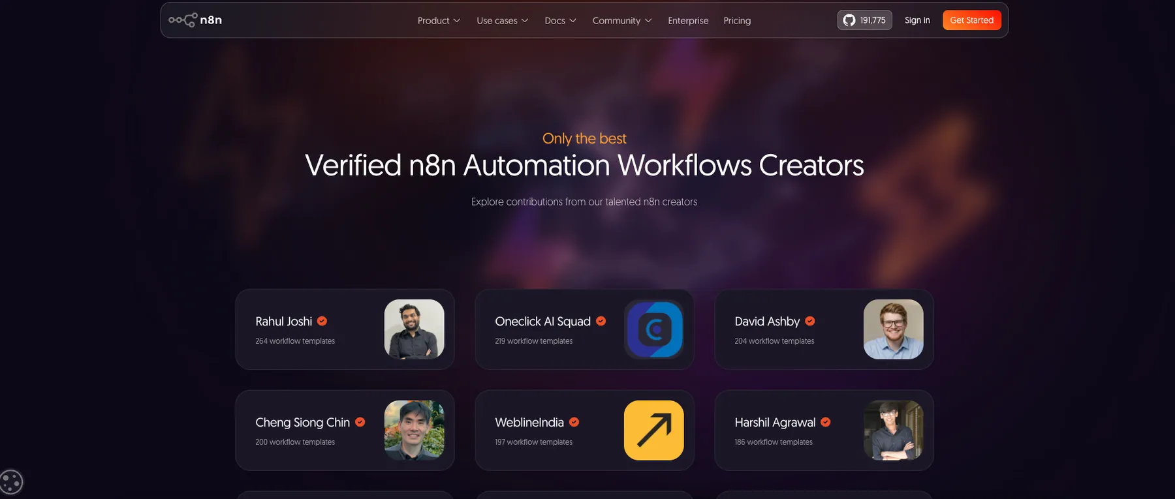Click verified badge next to David Ashby
Screen dimensions: 1175x499
[x=809, y=321]
